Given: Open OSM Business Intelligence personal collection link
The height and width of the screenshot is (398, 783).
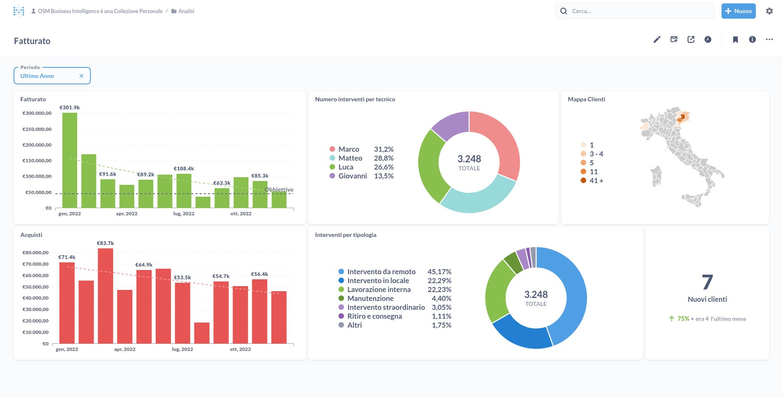Looking at the screenshot, I should point(100,11).
